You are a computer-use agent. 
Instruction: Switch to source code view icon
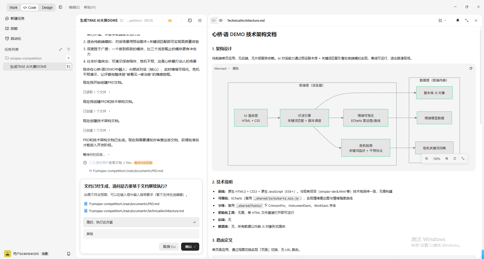[x=214, y=20]
